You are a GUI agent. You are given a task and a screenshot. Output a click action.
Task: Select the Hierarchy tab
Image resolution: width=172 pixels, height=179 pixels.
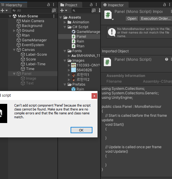point(14,5)
